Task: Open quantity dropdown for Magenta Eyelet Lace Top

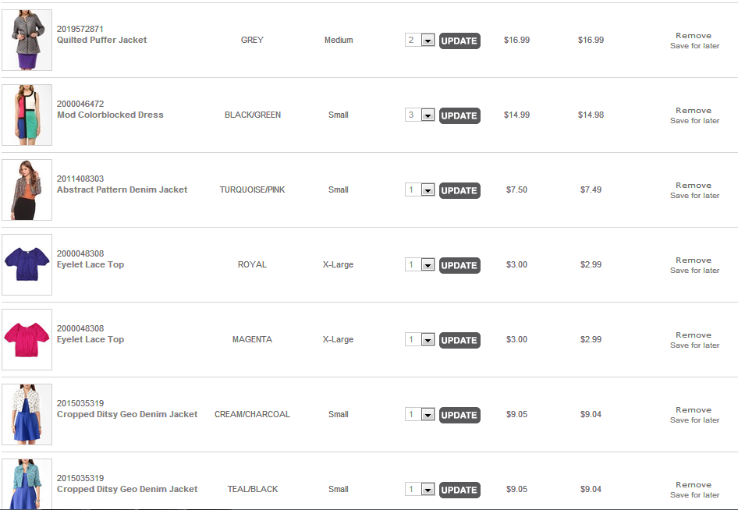Action: 428,340
